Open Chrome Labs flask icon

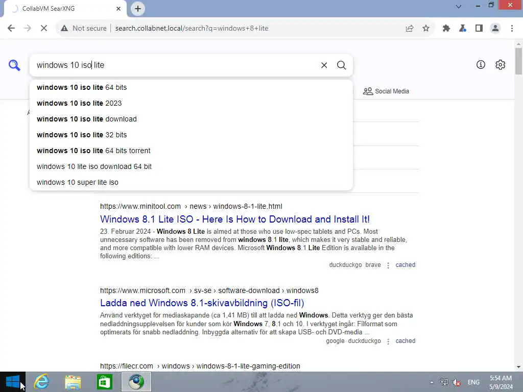tap(463, 29)
